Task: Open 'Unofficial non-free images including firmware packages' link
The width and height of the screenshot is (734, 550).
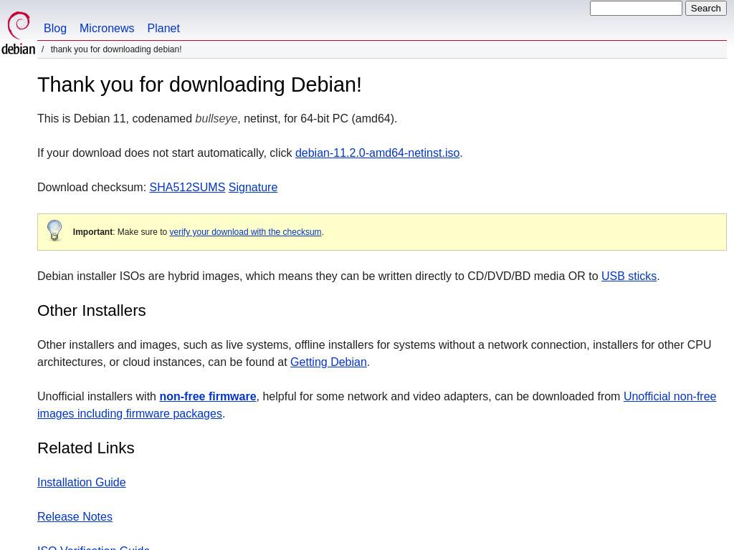Action: (669, 396)
